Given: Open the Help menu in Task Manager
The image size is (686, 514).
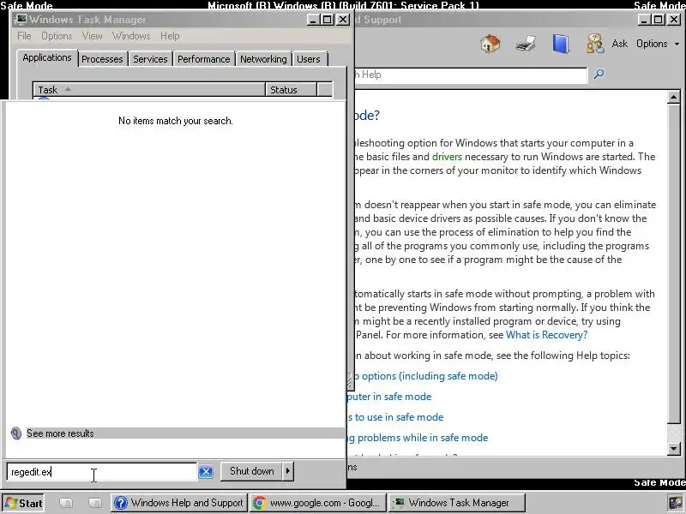Looking at the screenshot, I should pos(170,36).
